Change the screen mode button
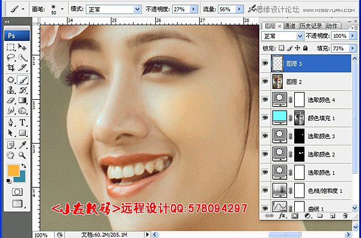Viewport: 361px width, 238px height. [17, 204]
